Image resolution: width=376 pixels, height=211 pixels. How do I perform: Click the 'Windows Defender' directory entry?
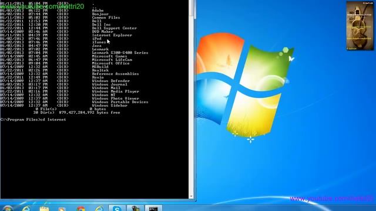(111, 81)
